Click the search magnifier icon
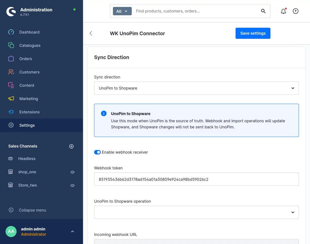Viewport: 310px width, 244px height. coord(263,11)
